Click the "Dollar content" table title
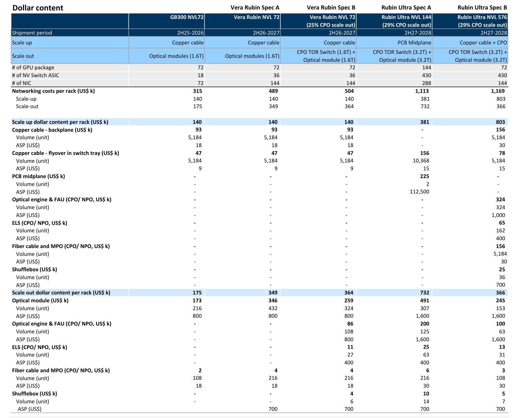This screenshot has width=520, height=418. pos(38,8)
